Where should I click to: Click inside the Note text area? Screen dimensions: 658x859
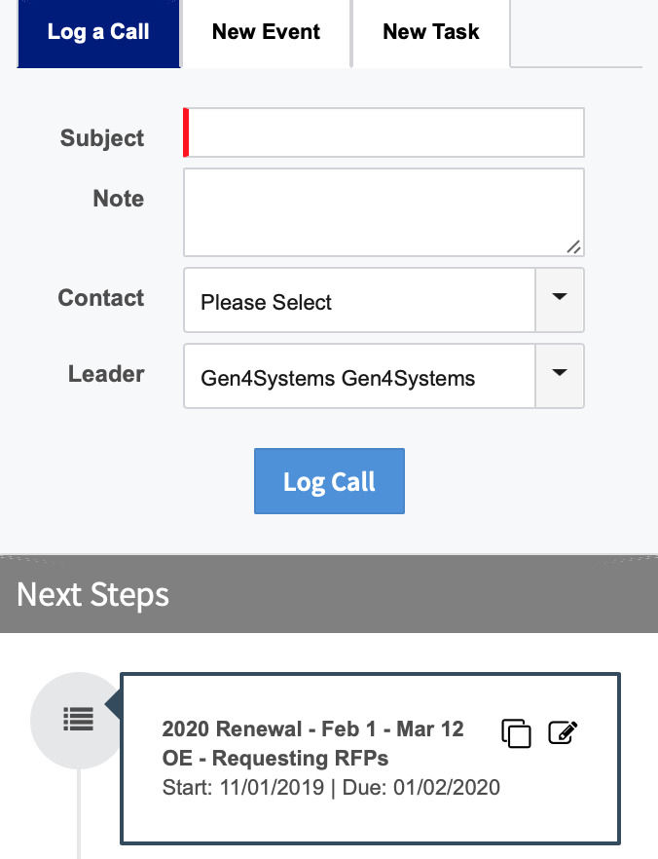tap(384, 212)
